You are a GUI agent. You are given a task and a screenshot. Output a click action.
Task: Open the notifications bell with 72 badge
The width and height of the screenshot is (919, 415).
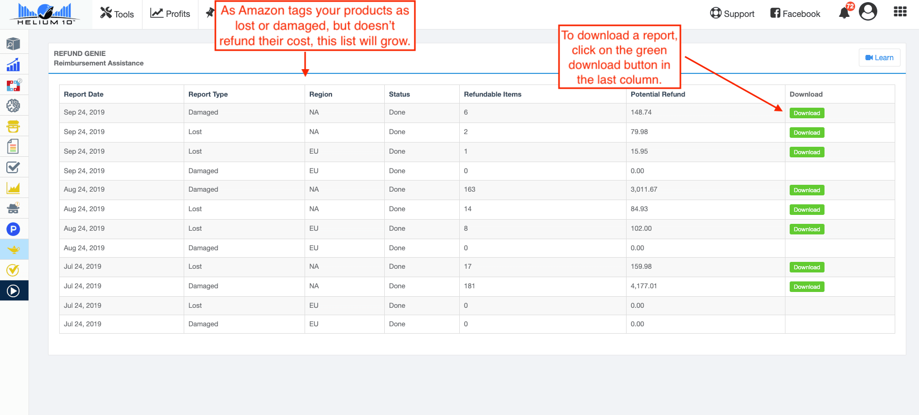846,12
